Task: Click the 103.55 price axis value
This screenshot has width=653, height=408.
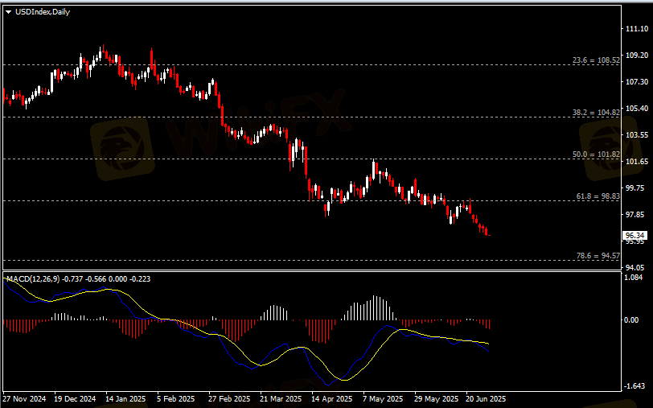Action: click(637, 134)
